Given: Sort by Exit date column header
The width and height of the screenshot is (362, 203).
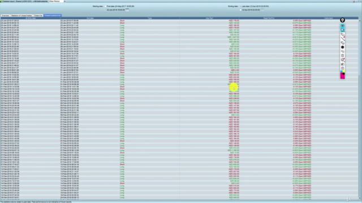Looking at the screenshot, I should point(90,18).
